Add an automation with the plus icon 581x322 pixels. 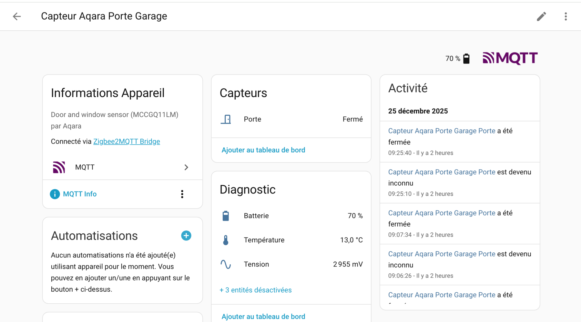pos(186,236)
